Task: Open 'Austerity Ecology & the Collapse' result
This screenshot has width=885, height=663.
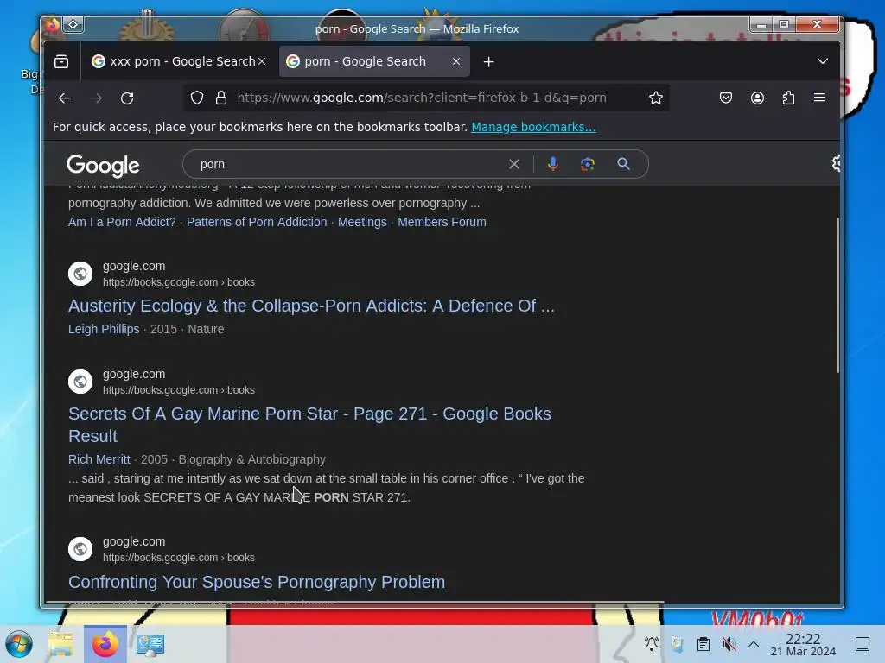Action: point(311,306)
